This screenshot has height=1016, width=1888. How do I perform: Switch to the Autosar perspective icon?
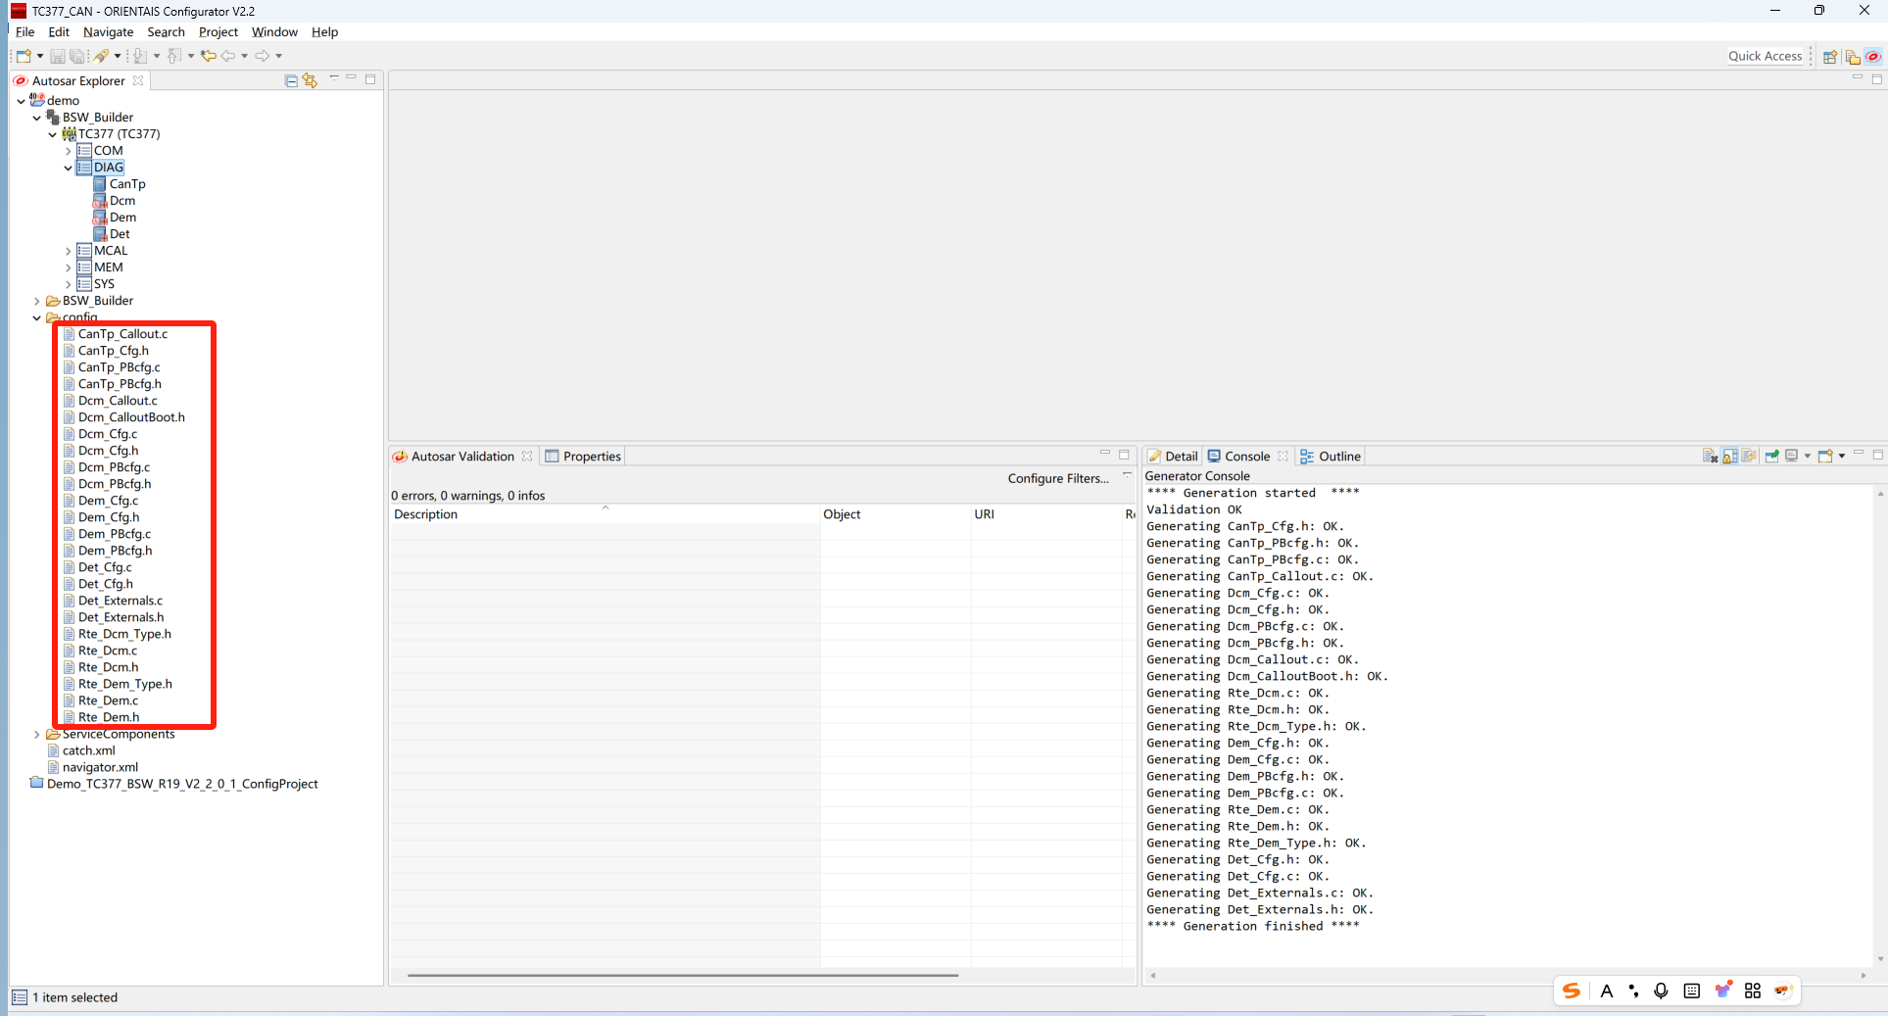point(1872,57)
